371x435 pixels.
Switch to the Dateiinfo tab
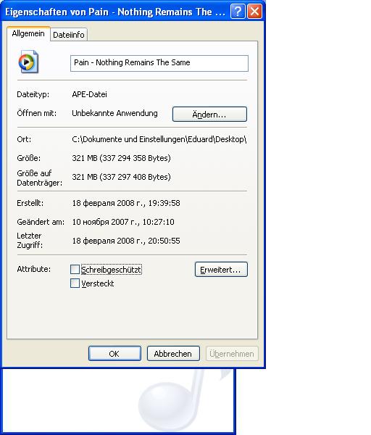(x=69, y=35)
